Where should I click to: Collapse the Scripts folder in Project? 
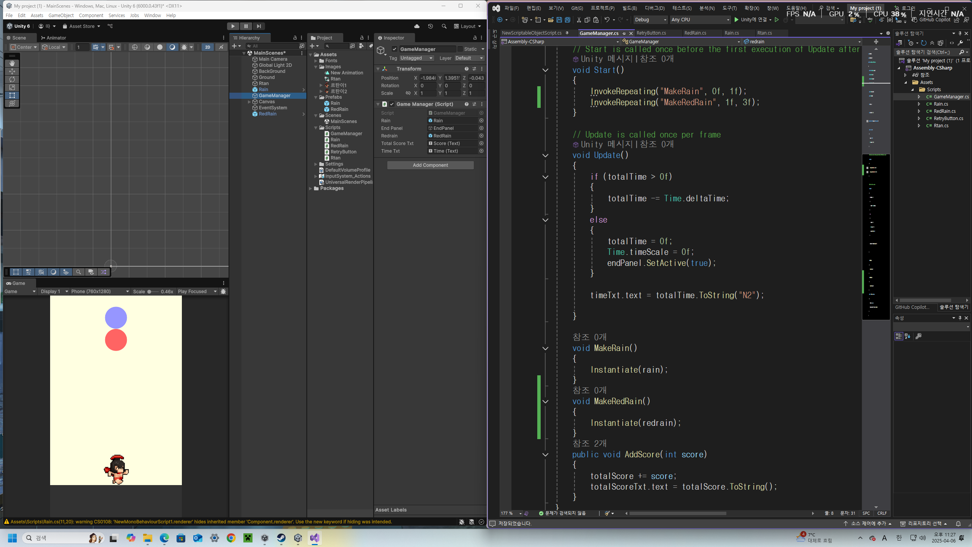point(316,128)
